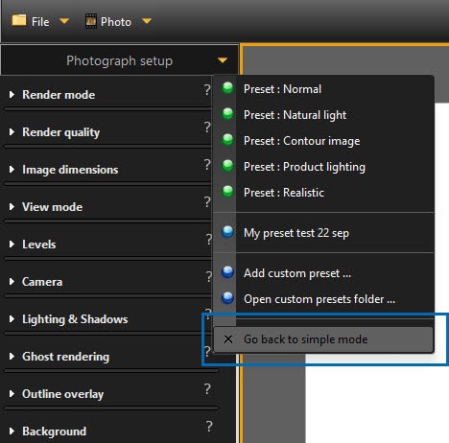
Task: Click the Photograph setup panel title
Action: click(119, 60)
